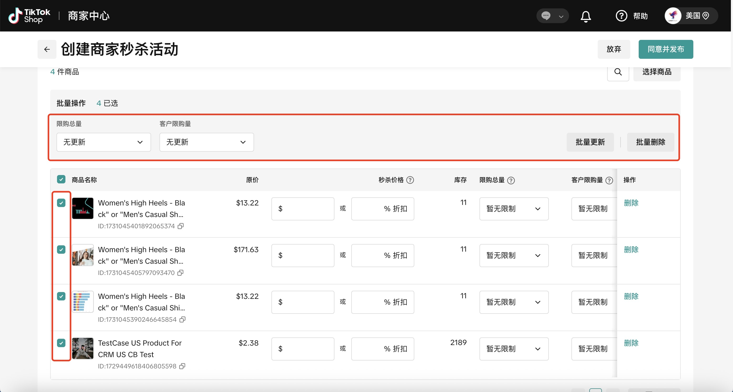Click the Agree and Publish (同意并发布) button
Image resolution: width=733 pixels, height=392 pixels.
(x=665, y=49)
